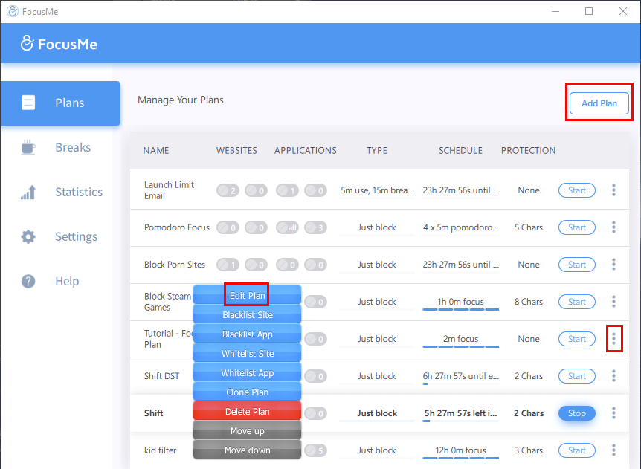Expand options menu for Shift DST plan
Viewport: 641px width, 469px height.
[x=613, y=376]
